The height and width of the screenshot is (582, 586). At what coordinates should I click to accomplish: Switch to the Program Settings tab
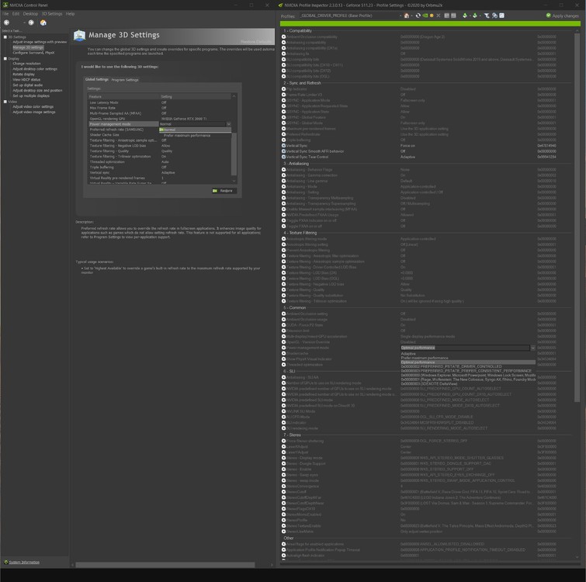tap(125, 79)
